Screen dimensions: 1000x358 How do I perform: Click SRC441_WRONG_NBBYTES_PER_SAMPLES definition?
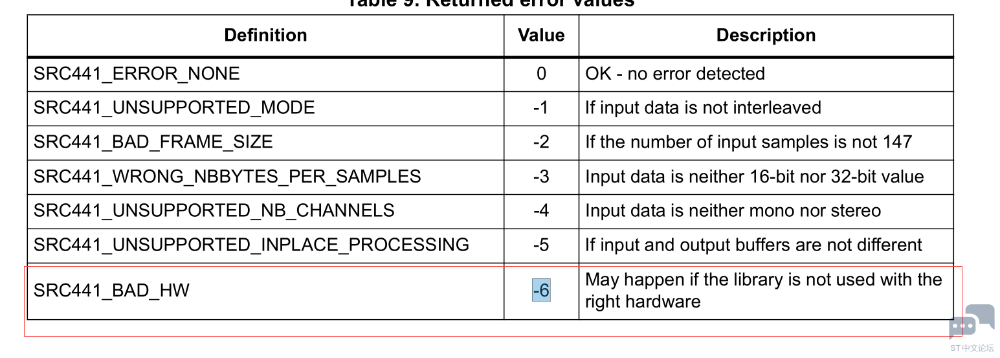(x=227, y=176)
